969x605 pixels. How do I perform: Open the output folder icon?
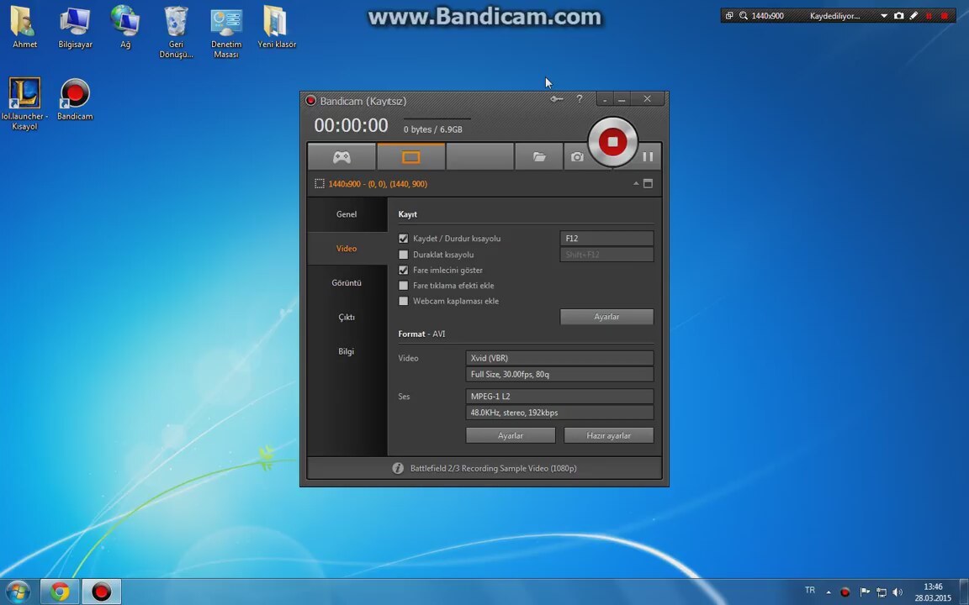(x=539, y=157)
